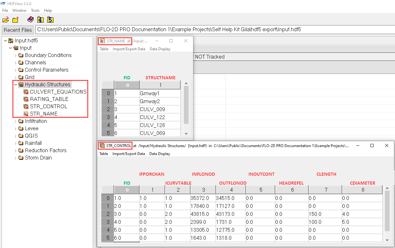Open Import/Export Data menu in STR_CONTROL window

click(128, 154)
